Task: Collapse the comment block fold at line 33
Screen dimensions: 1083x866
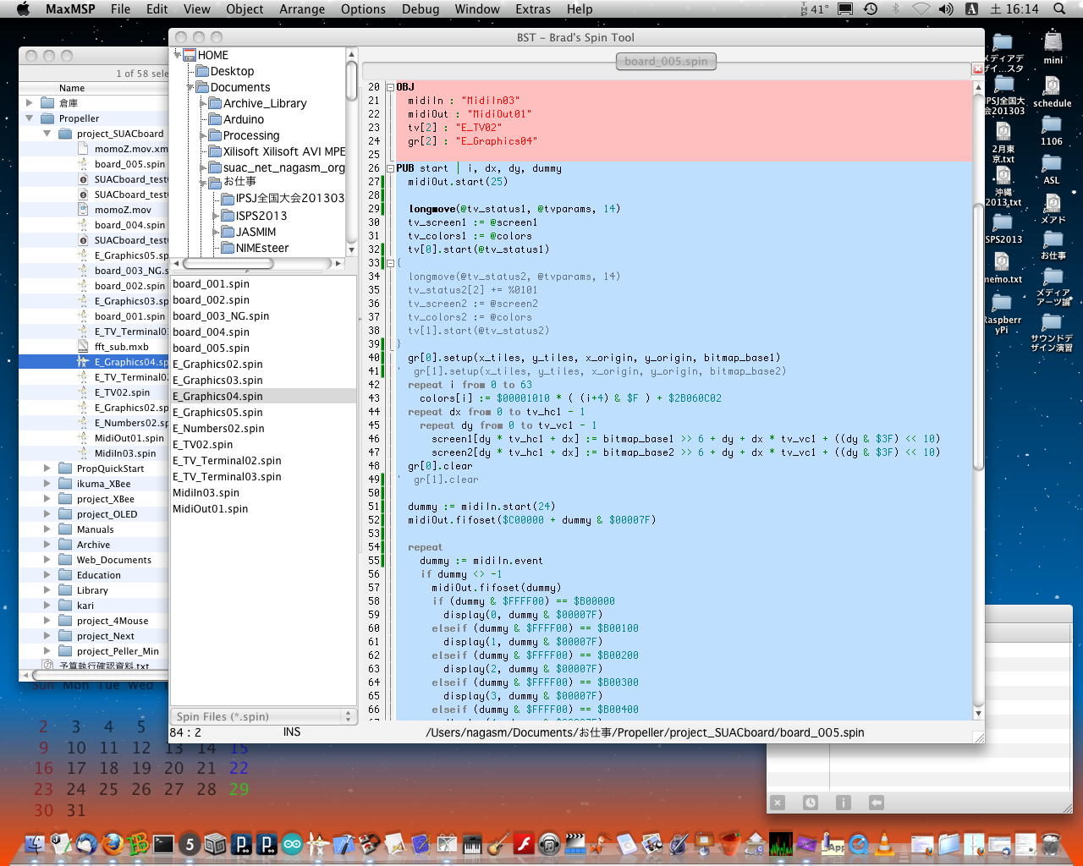Action: 390,263
